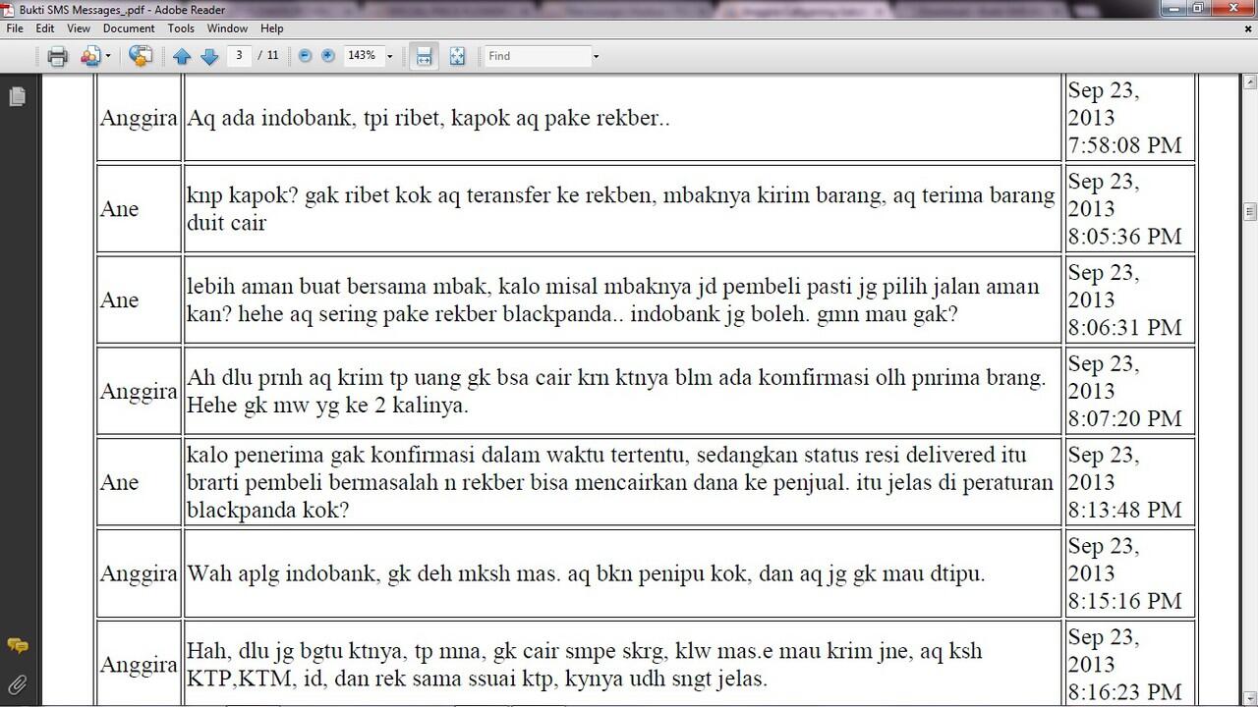
Task: Go to previous page with up arrow
Action: pos(182,57)
